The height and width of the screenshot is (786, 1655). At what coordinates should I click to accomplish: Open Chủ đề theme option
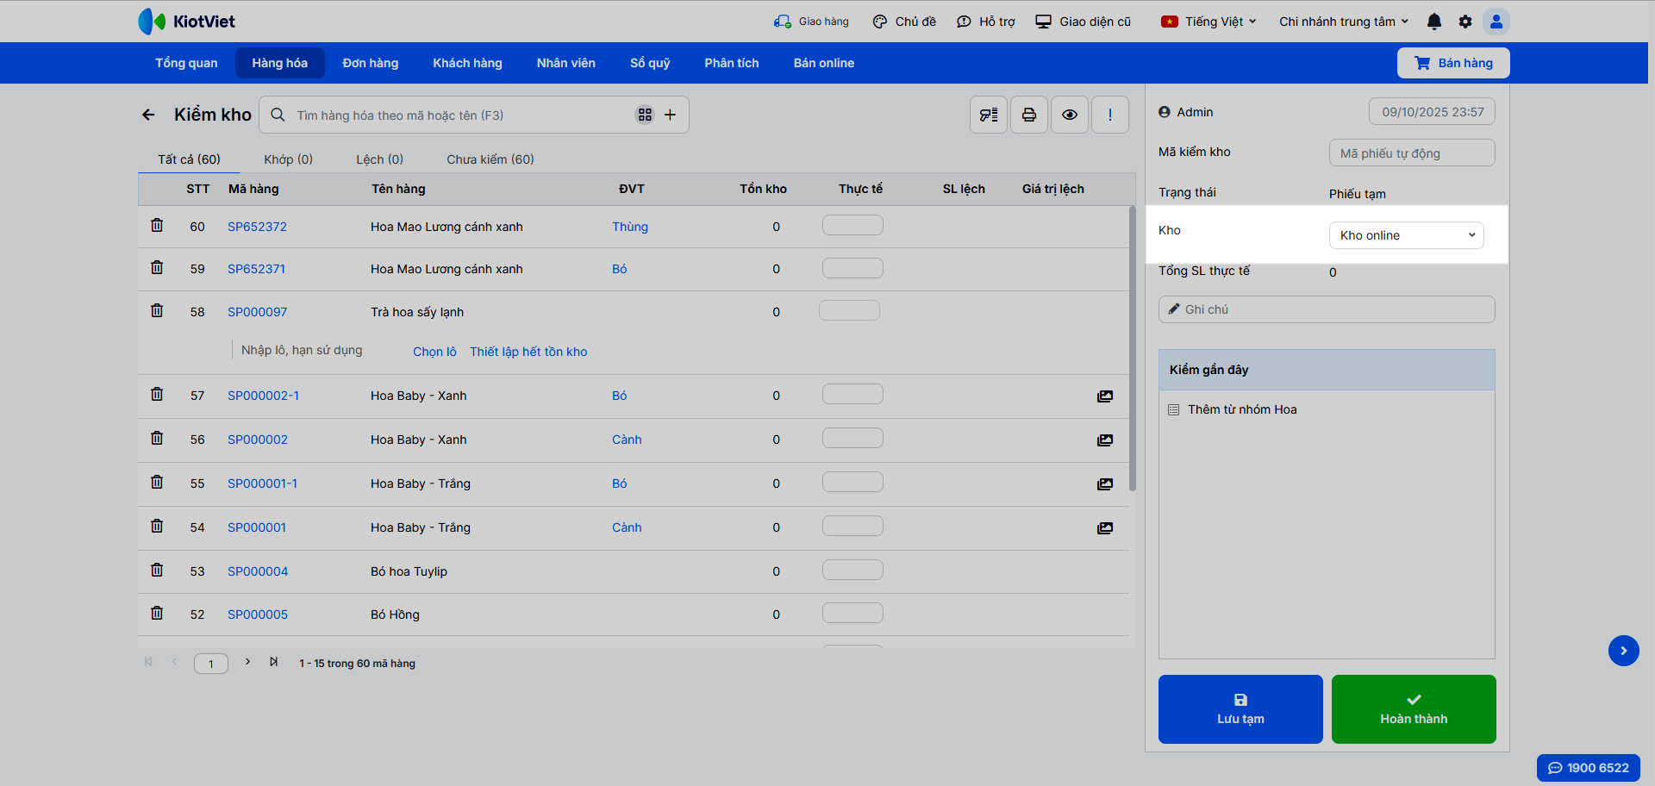point(904,22)
